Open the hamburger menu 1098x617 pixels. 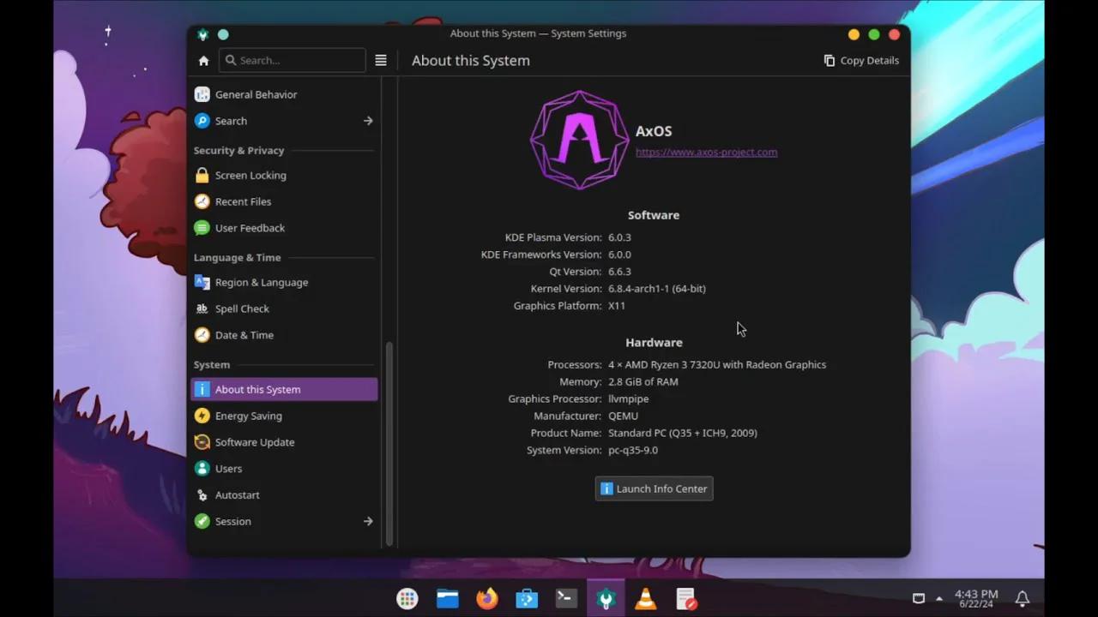click(380, 60)
